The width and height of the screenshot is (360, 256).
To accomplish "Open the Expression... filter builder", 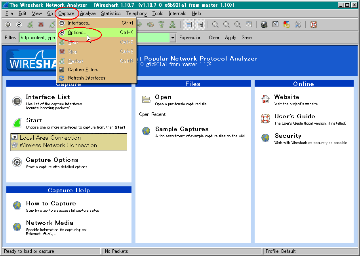I will pos(191,38).
